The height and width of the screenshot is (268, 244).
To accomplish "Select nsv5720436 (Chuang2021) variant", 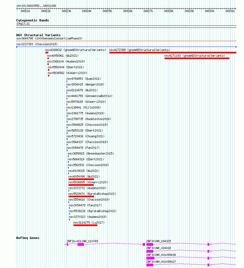I will click(86, 136).
